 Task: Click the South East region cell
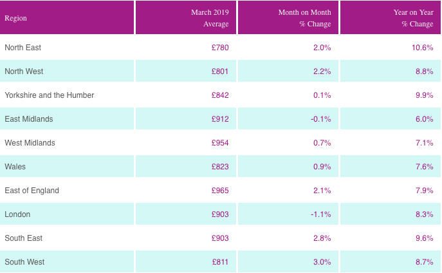tap(23, 238)
